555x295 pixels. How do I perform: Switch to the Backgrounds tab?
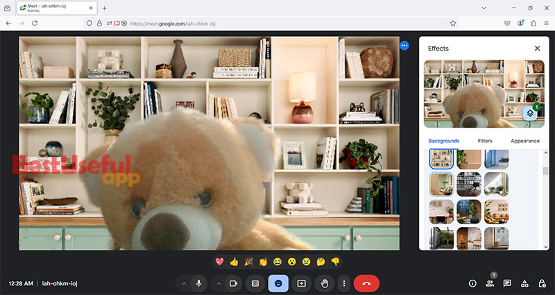coord(444,141)
